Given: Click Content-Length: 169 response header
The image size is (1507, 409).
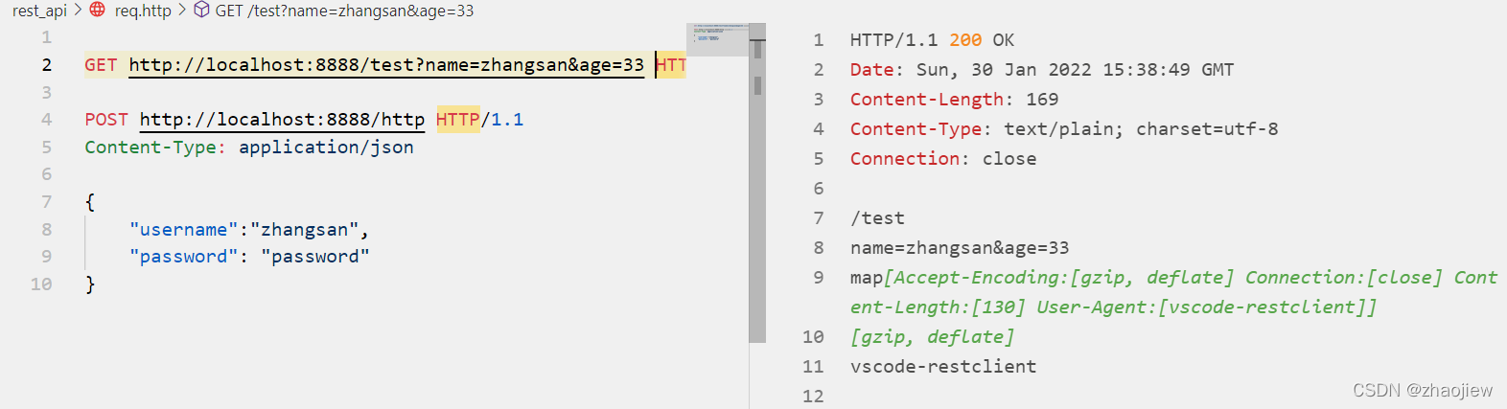Looking at the screenshot, I should click(x=954, y=100).
